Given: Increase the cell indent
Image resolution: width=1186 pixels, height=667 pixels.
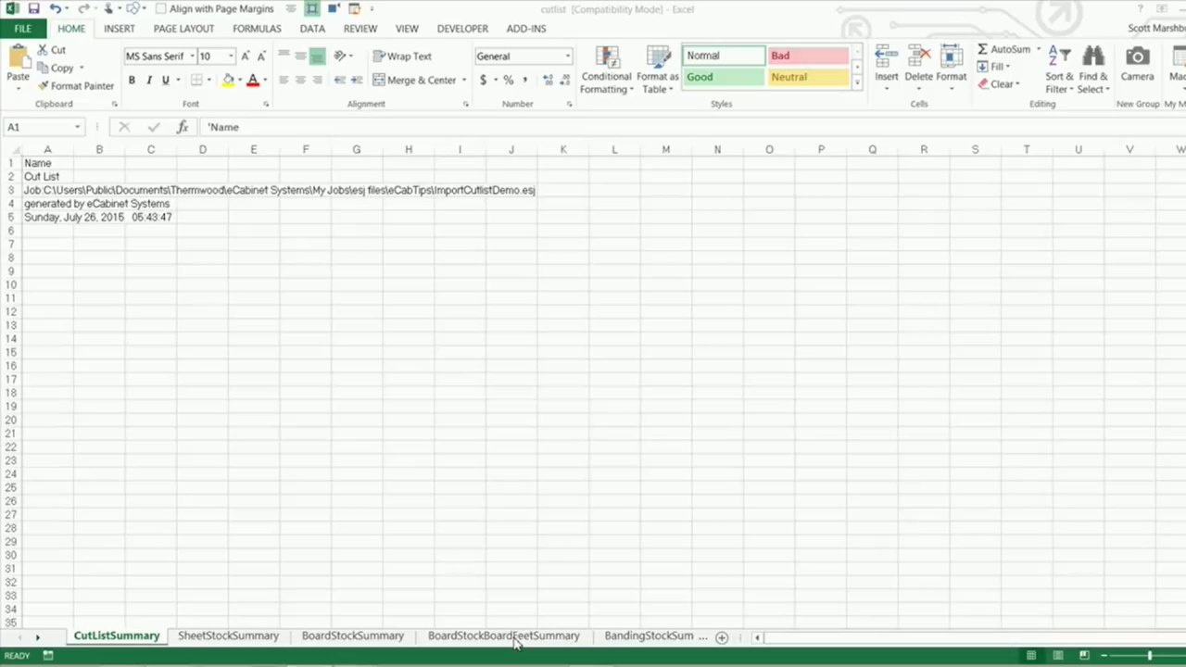Looking at the screenshot, I should [x=357, y=81].
